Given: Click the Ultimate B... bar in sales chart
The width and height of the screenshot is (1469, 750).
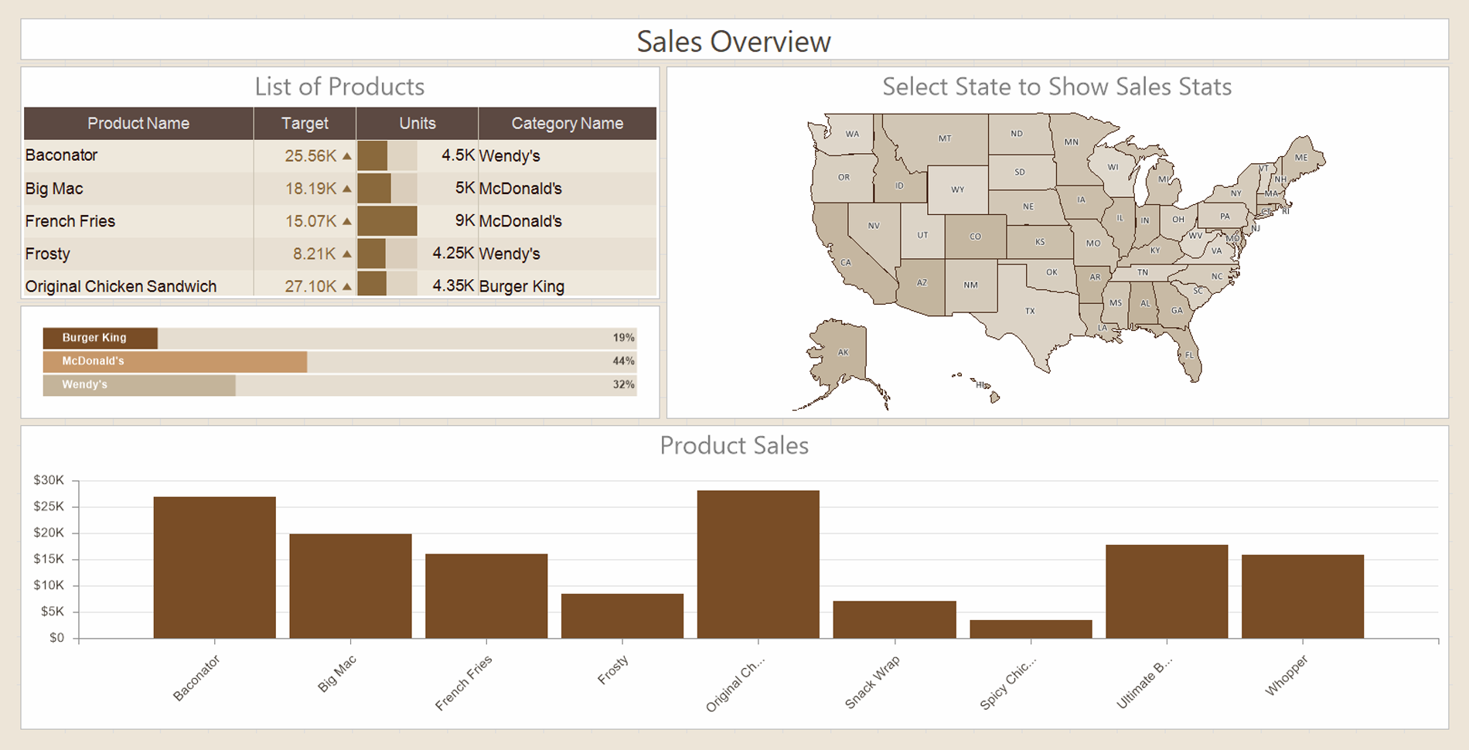Looking at the screenshot, I should (1167, 591).
